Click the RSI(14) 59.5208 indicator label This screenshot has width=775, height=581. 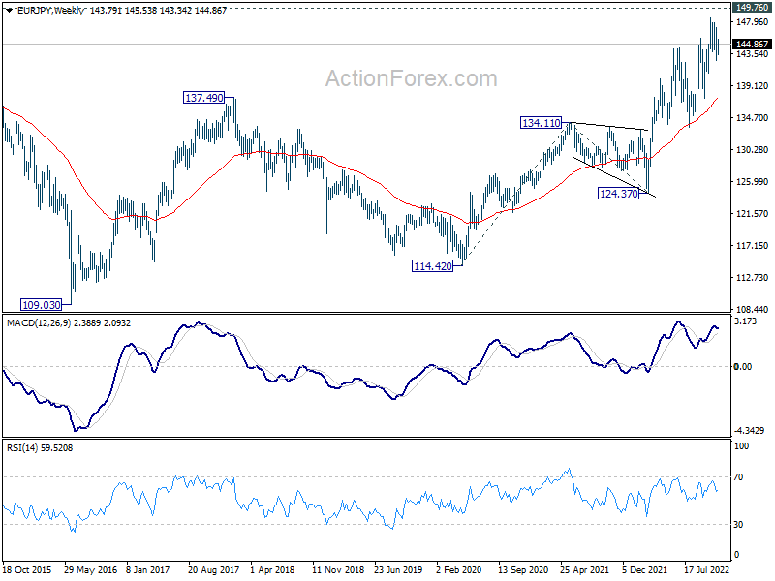40,448
